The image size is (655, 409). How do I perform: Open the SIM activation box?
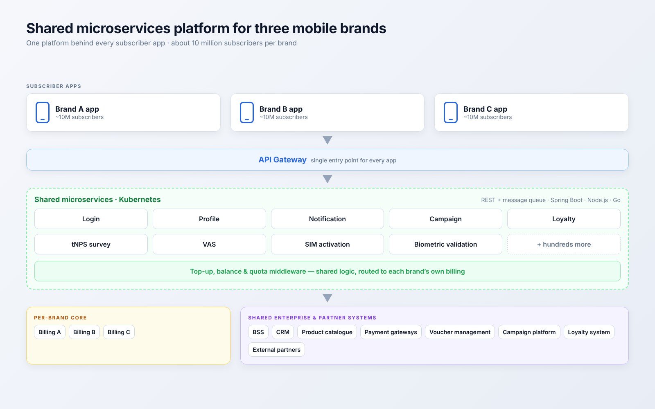pyautogui.click(x=327, y=244)
